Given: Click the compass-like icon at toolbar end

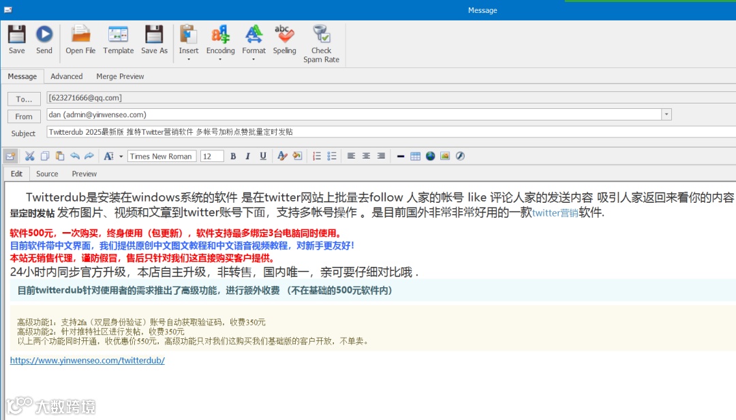Looking at the screenshot, I should click(x=460, y=156).
